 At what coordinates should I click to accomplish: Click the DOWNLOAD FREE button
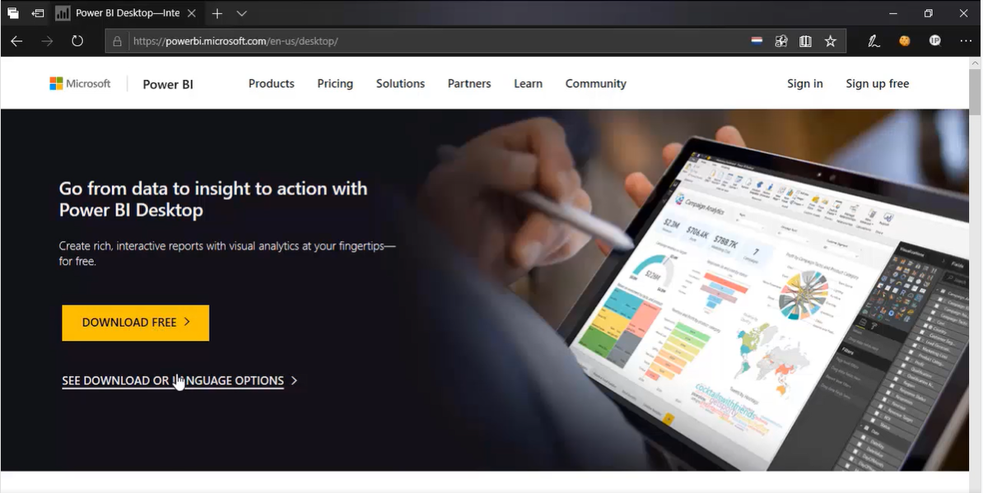tap(135, 323)
